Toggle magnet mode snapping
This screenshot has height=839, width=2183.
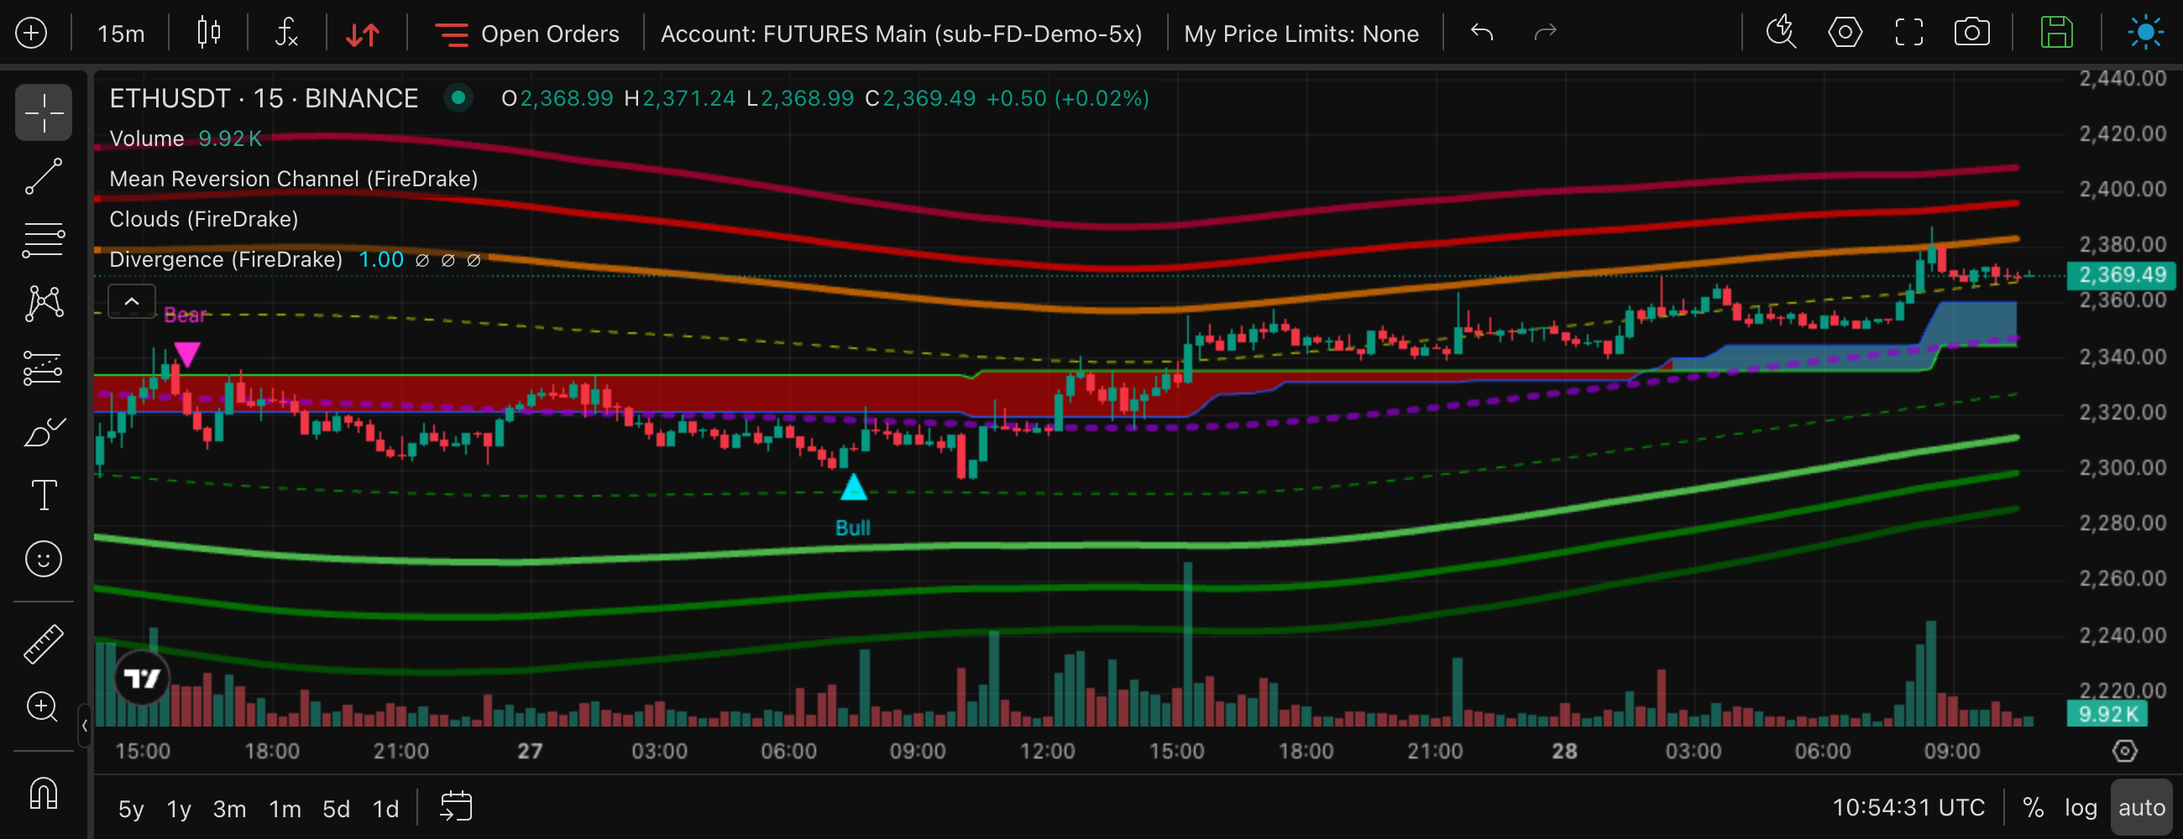point(43,794)
